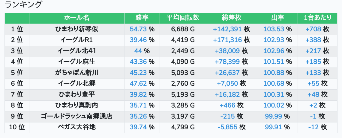Image resolution: width=342 pixels, height=138 pixels.
Task: Open the イーグル北郷 hall entry
Action: tap(77, 84)
